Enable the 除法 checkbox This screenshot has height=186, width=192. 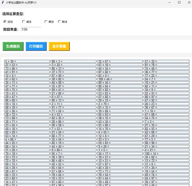click(60, 22)
